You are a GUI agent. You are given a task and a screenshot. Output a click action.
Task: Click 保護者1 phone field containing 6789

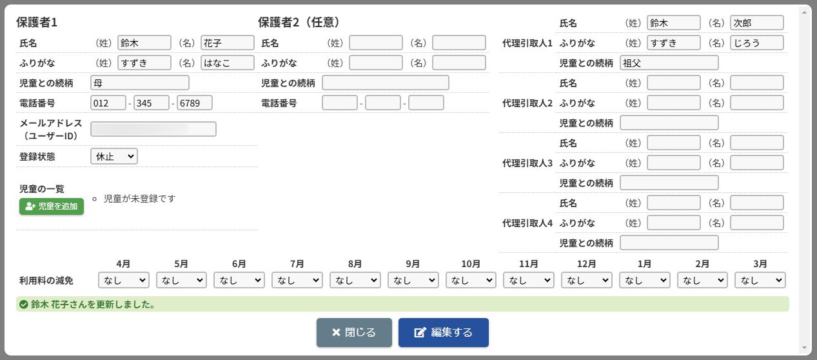tap(195, 103)
